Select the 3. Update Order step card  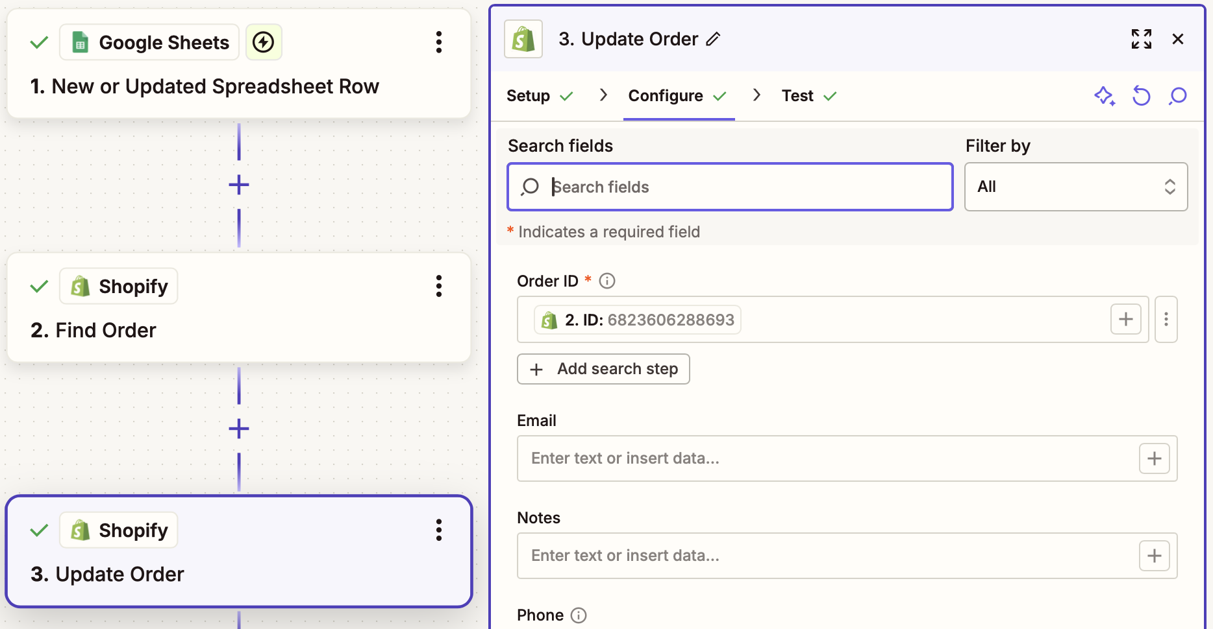[239, 551]
